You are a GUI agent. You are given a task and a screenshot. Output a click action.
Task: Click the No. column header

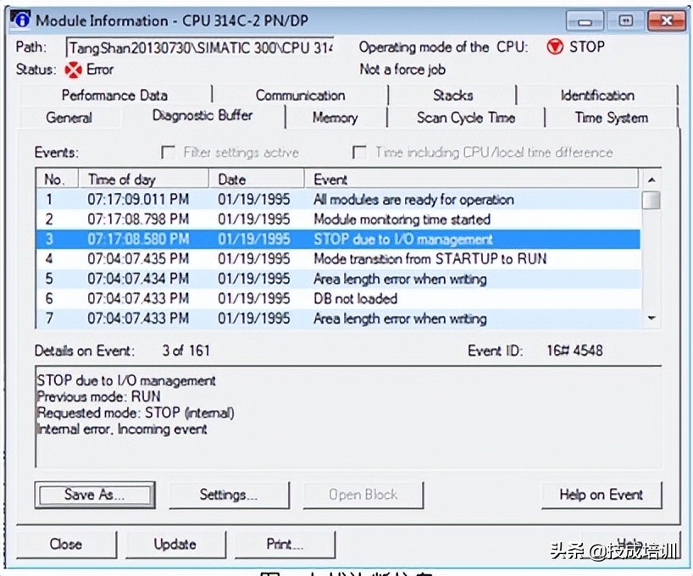[x=57, y=180]
